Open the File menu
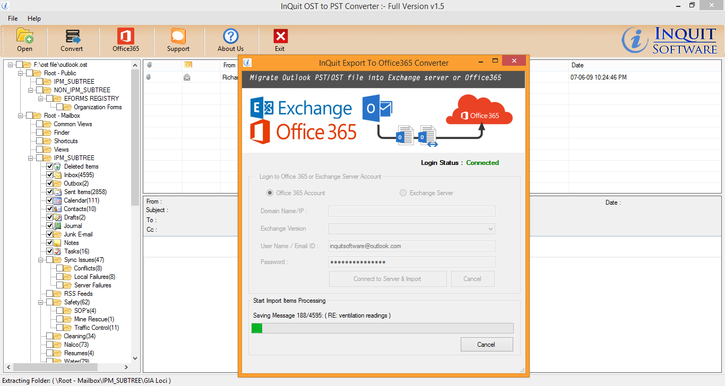 click(x=13, y=19)
